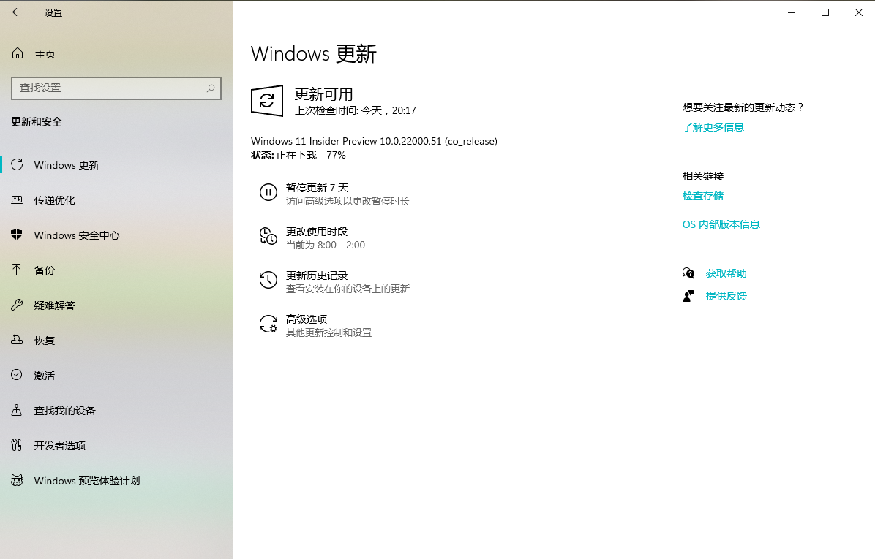Open 更新历史记录
The width and height of the screenshot is (875, 559).
(x=316, y=275)
